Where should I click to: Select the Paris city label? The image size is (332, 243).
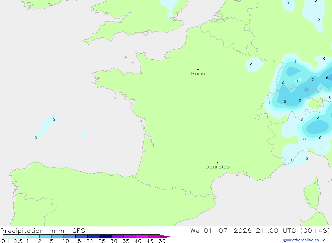(198, 74)
